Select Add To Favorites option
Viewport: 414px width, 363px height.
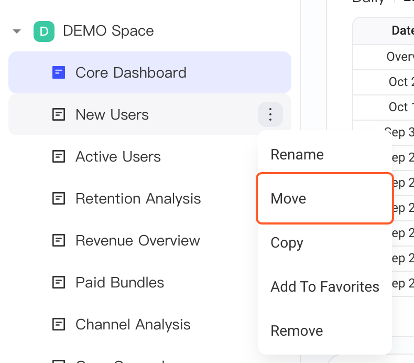pyautogui.click(x=325, y=286)
